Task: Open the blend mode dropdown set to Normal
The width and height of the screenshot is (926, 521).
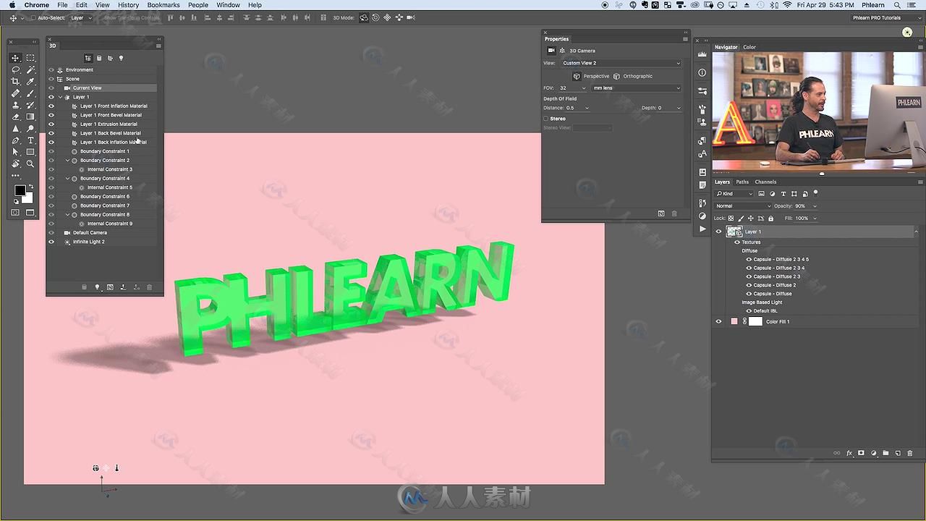Action: click(743, 206)
